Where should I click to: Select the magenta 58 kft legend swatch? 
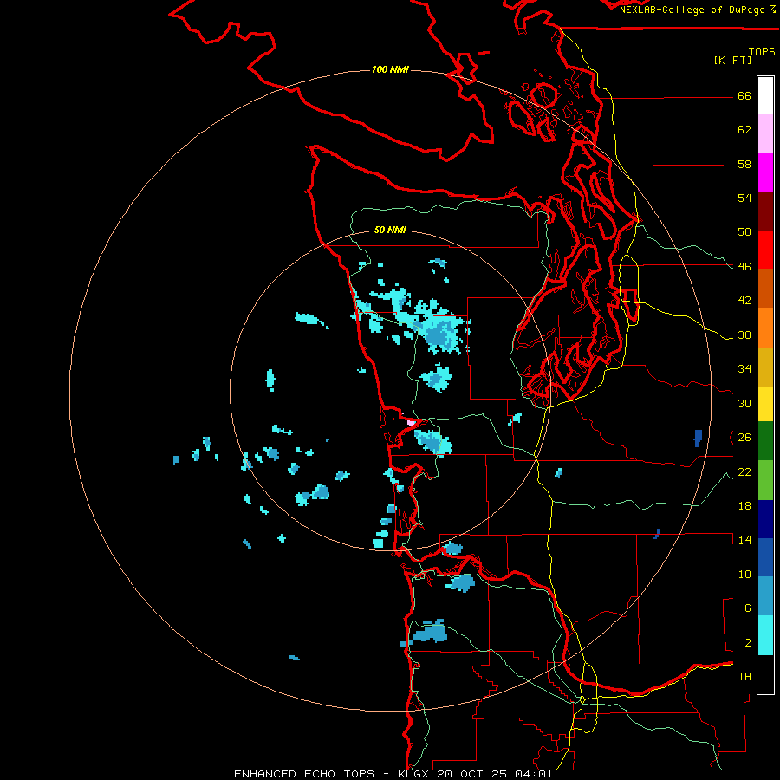[x=765, y=172]
